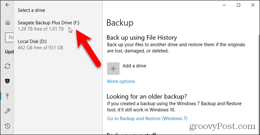Image resolution: width=260 pixels, height=135 pixels.
Task: Open Troubleshoot wrench icon
Action: [7, 111]
